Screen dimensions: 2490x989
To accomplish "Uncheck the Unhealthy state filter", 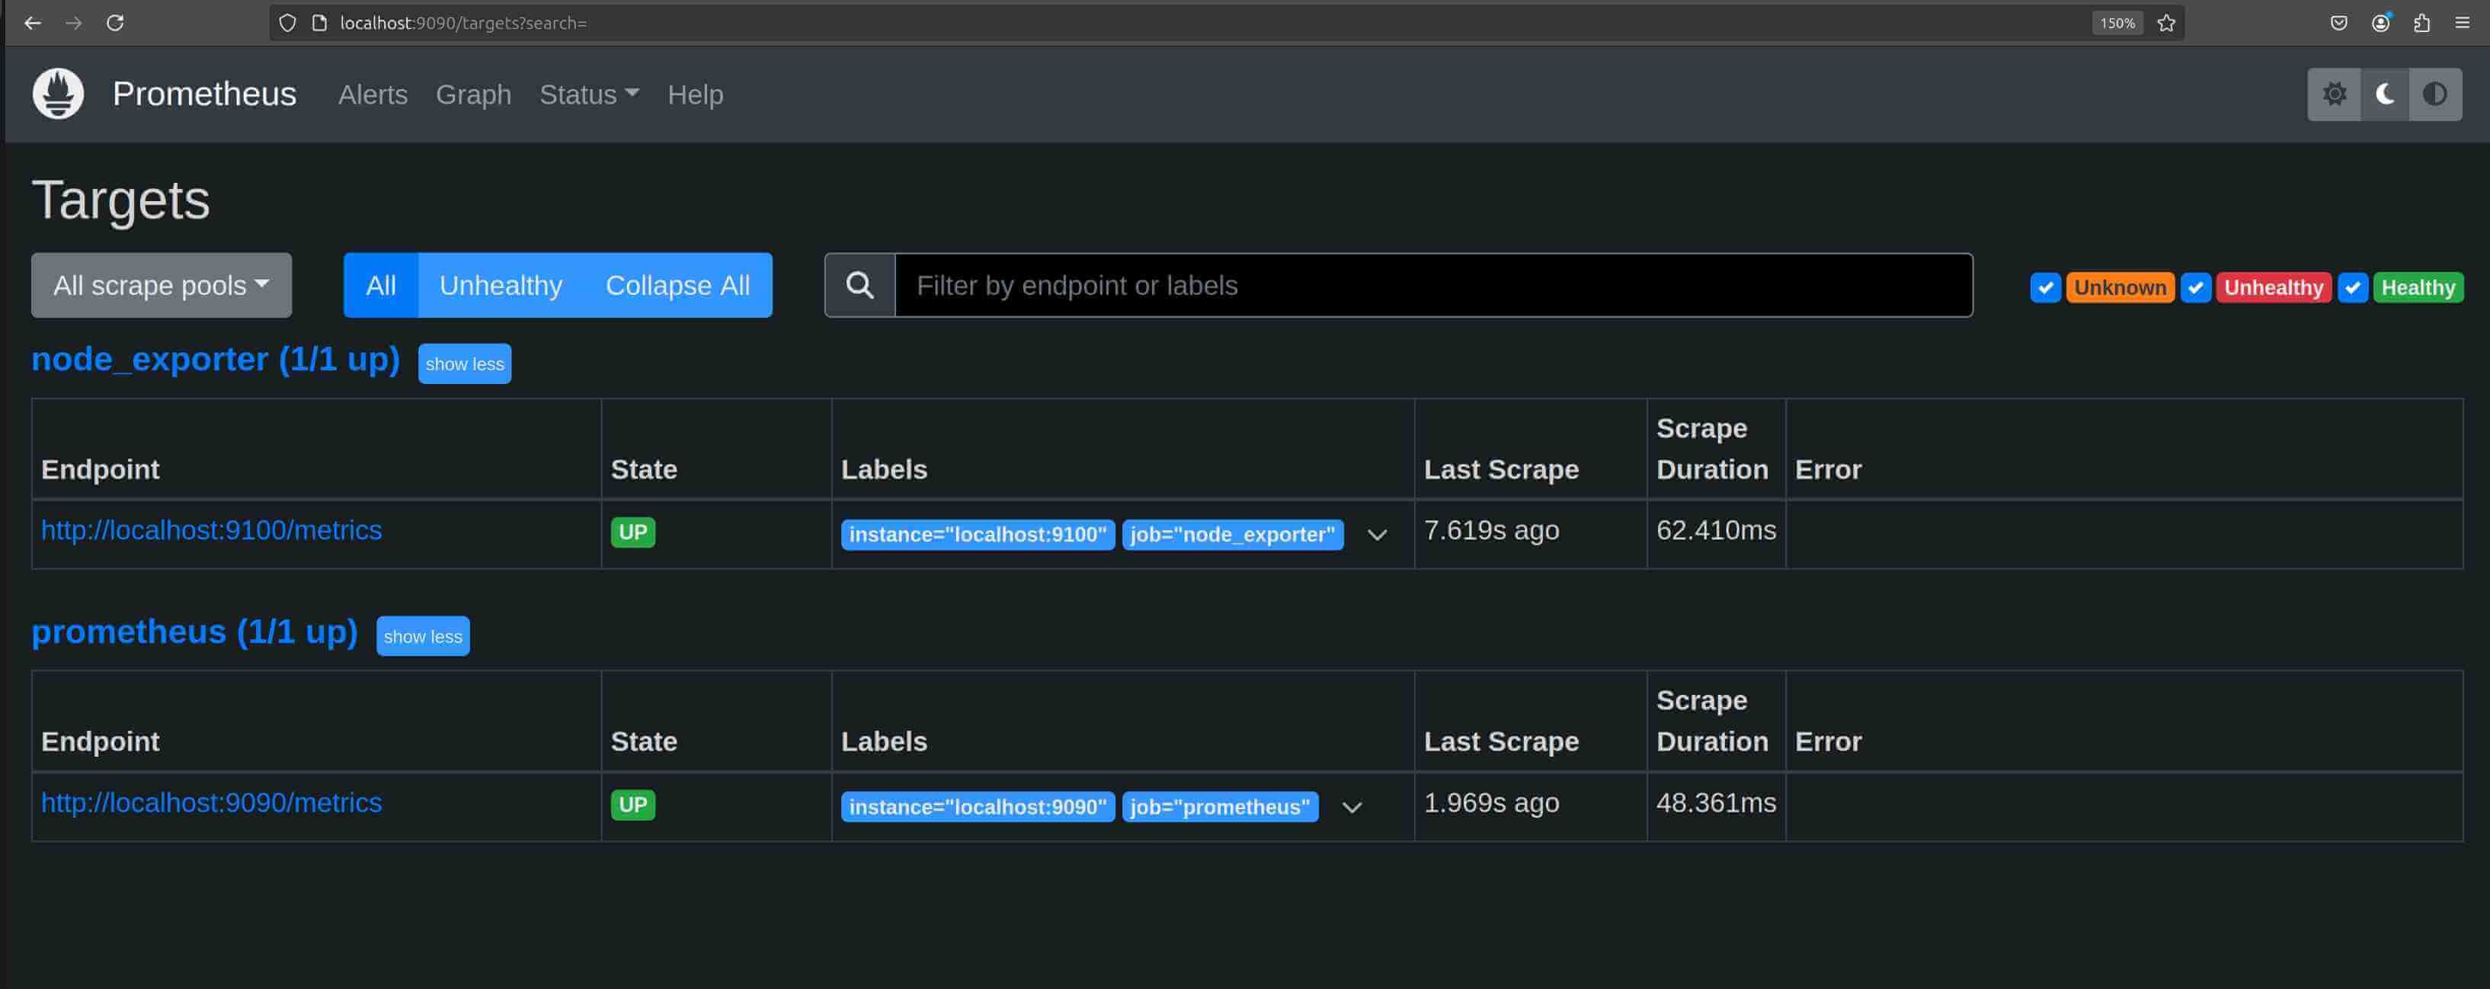I will (x=2196, y=287).
